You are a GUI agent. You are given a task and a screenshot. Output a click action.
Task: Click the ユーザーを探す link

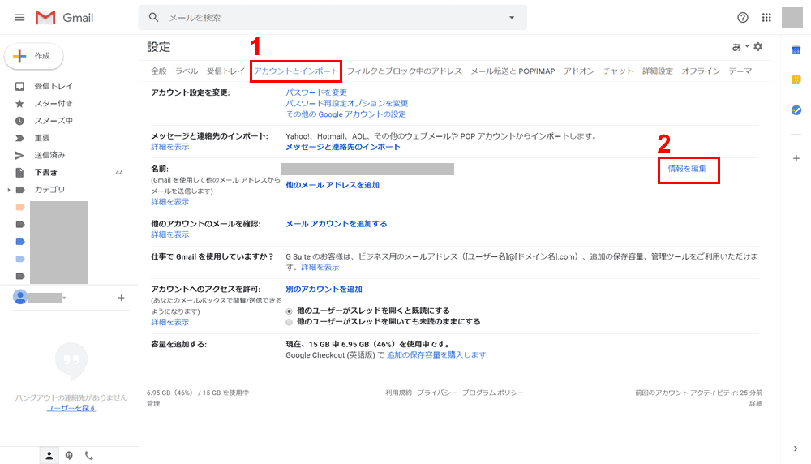71,408
